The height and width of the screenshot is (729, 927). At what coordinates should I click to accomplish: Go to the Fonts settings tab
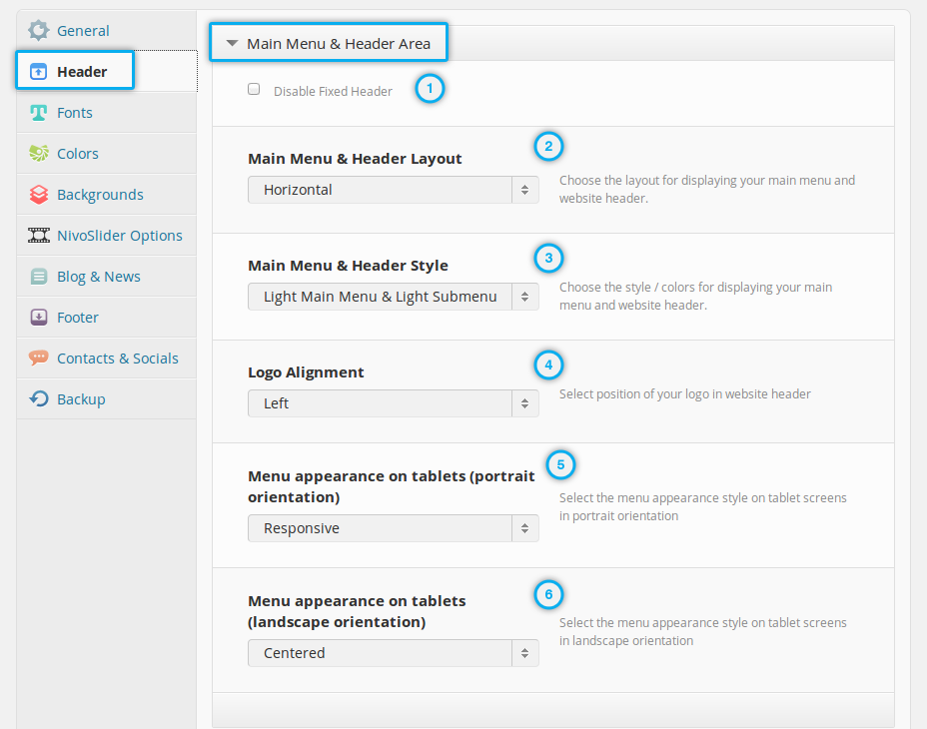[75, 113]
